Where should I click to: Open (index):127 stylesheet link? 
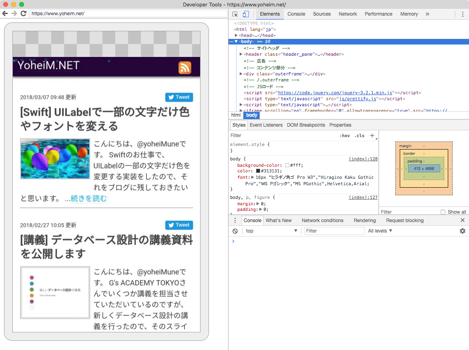click(363, 197)
